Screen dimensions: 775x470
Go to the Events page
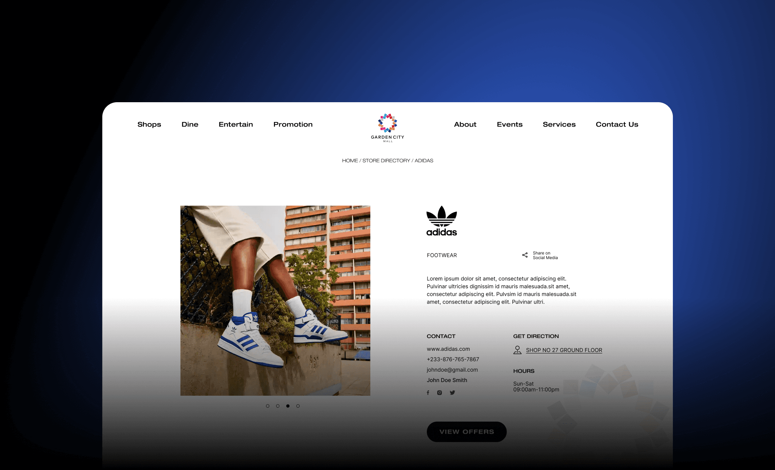tap(510, 124)
